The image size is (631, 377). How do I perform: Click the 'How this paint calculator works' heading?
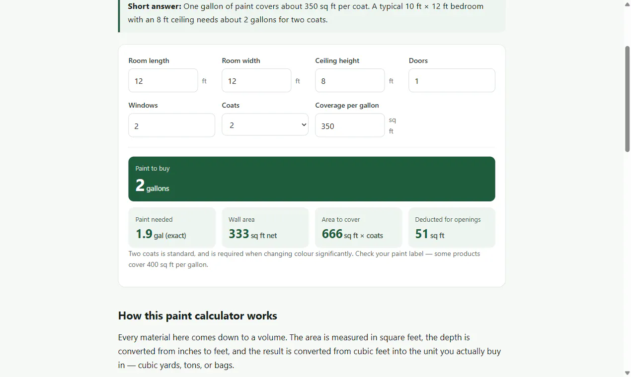[198, 316]
